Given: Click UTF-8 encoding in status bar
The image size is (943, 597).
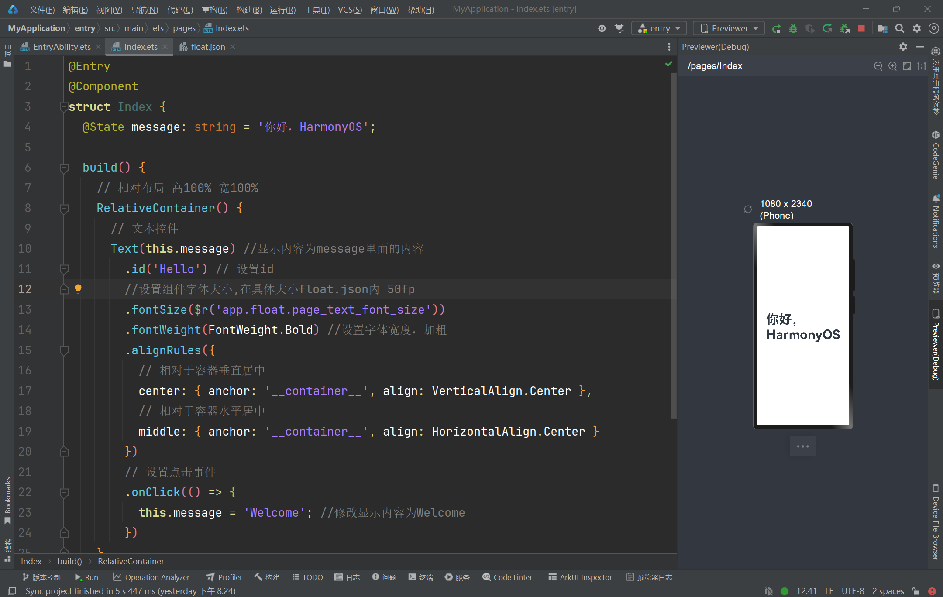Looking at the screenshot, I should coord(853,591).
